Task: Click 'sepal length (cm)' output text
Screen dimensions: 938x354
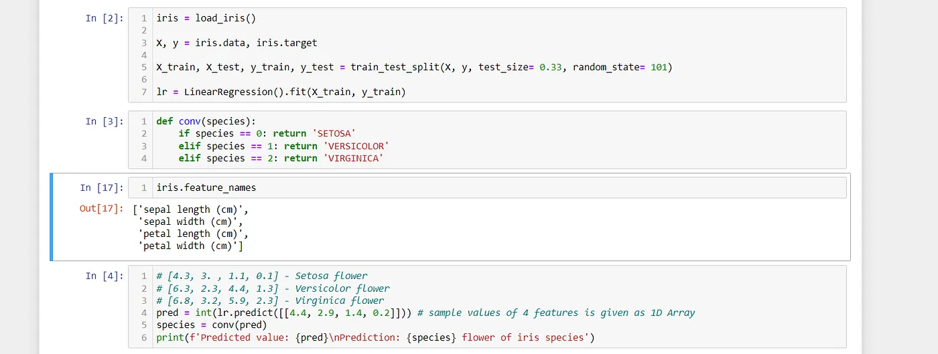Action: [191, 209]
